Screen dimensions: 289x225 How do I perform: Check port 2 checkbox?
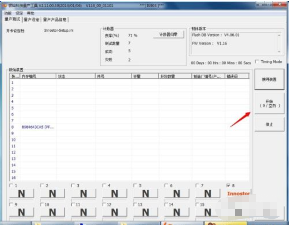point(42,186)
